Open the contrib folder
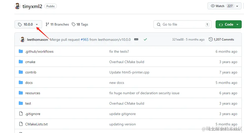The height and width of the screenshot is (133, 244). (x=31, y=72)
